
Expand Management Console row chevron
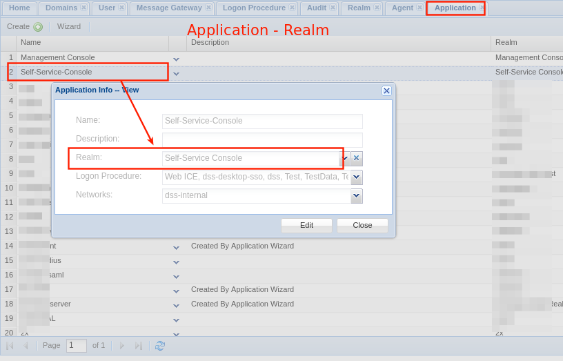(176, 59)
